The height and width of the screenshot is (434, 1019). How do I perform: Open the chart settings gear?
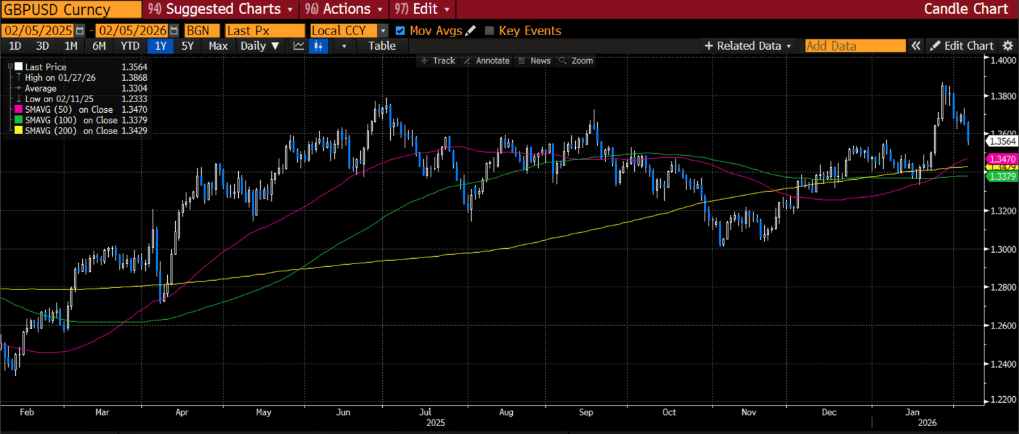[x=1008, y=46]
